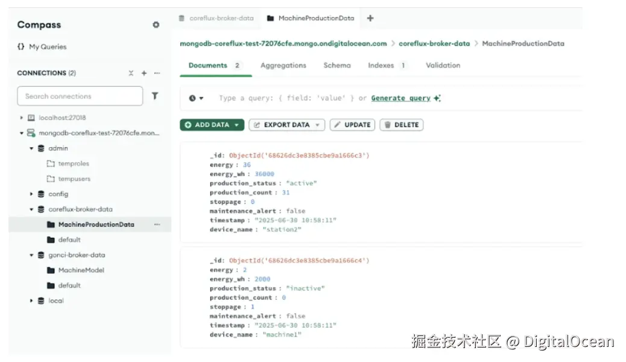The image size is (626, 362).
Task: Click the DELETE button
Action: pyautogui.click(x=402, y=125)
